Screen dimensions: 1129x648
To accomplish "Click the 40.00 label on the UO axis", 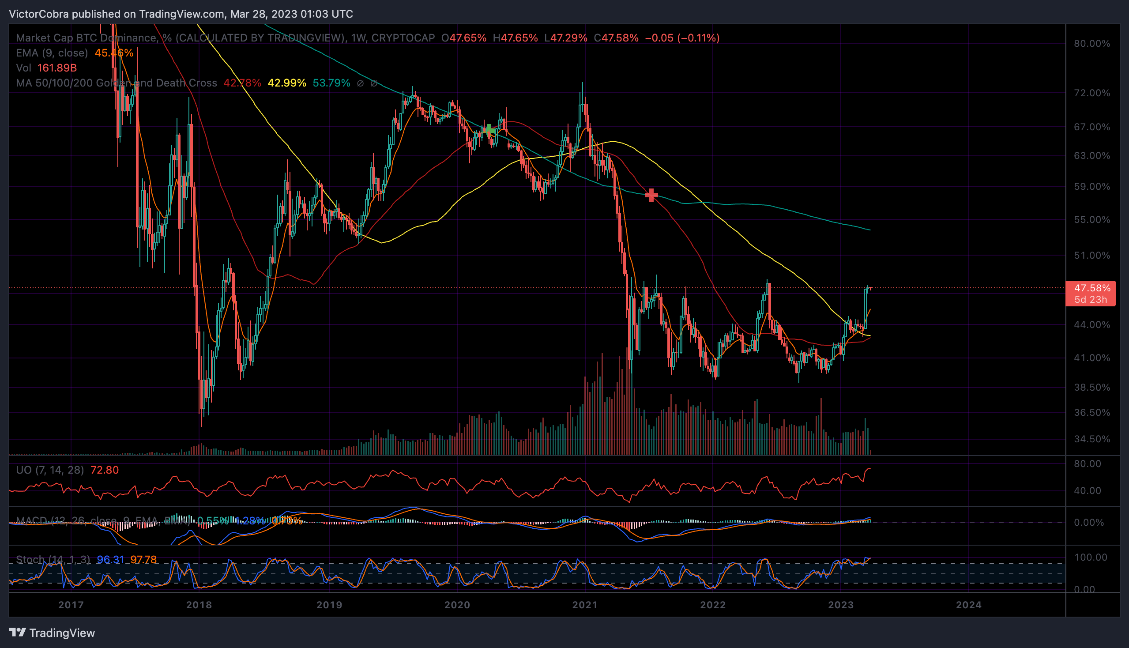I will pyautogui.click(x=1088, y=491).
